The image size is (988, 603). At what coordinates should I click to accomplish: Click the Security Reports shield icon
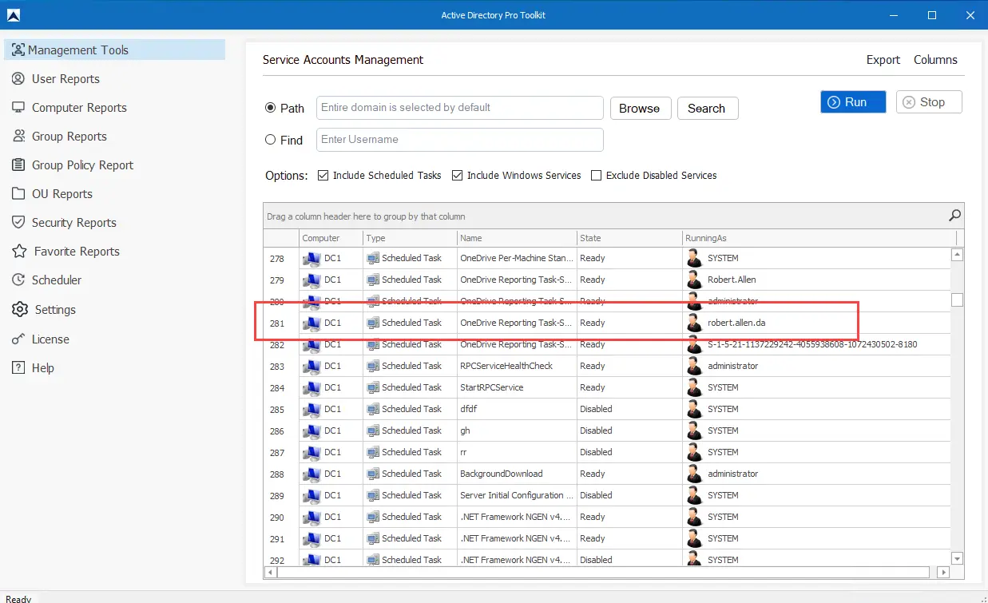coord(18,222)
